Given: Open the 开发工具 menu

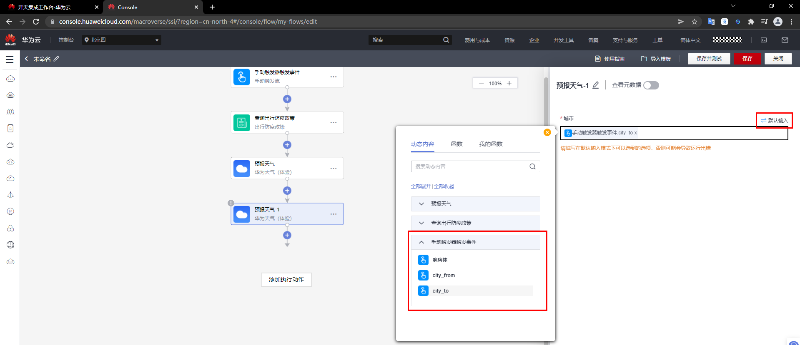Looking at the screenshot, I should tap(564, 40).
